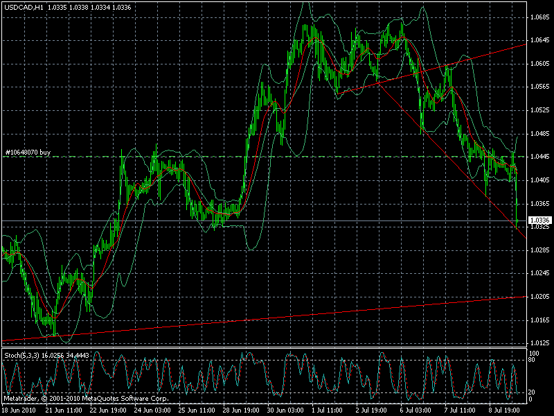Click the 6 Jul 03:00 time label
The height and width of the screenshot is (416, 554).
[415, 410]
